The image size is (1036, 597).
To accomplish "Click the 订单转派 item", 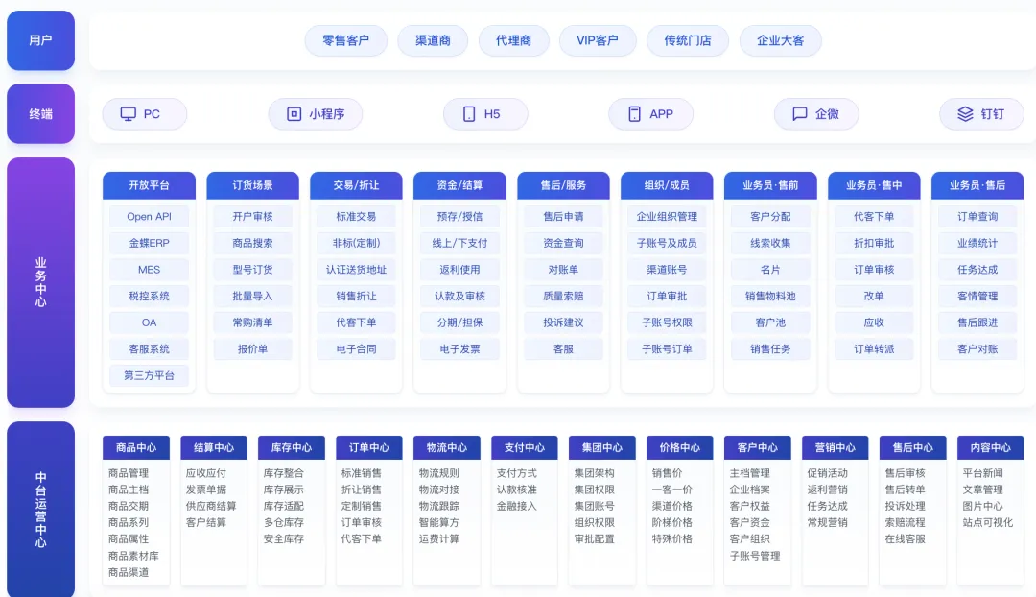I will 874,348.
